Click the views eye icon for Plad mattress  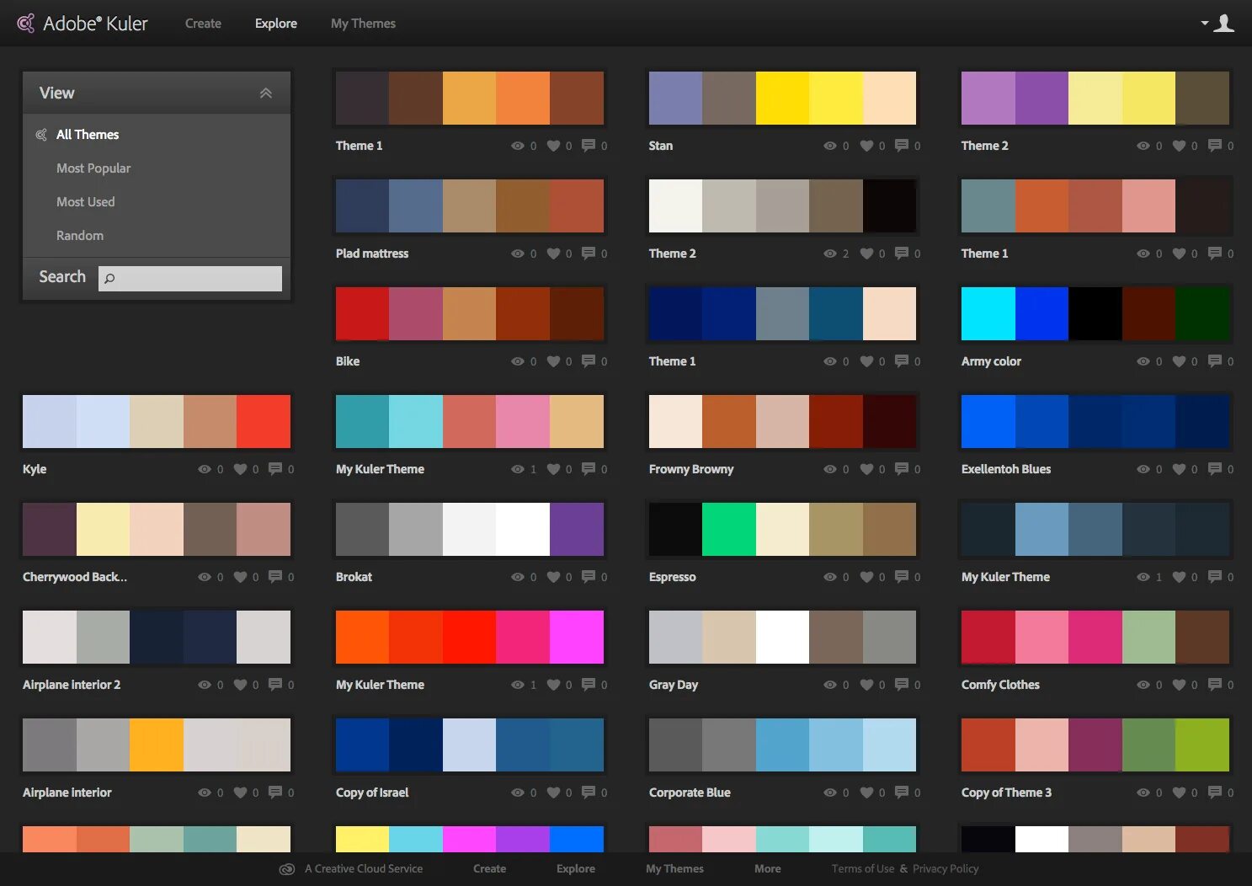pyautogui.click(x=518, y=254)
